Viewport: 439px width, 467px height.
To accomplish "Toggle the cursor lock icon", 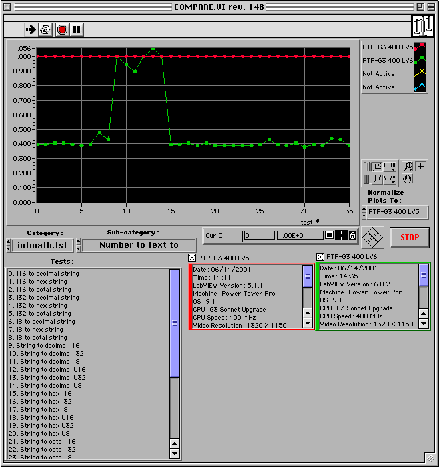I will pos(352,235).
